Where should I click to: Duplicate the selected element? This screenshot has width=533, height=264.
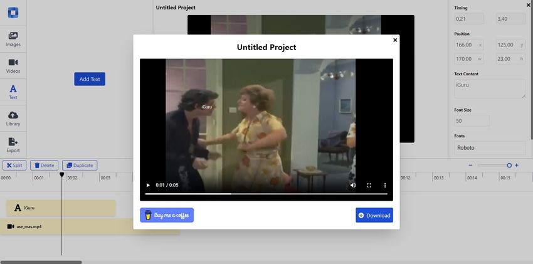tap(80, 166)
